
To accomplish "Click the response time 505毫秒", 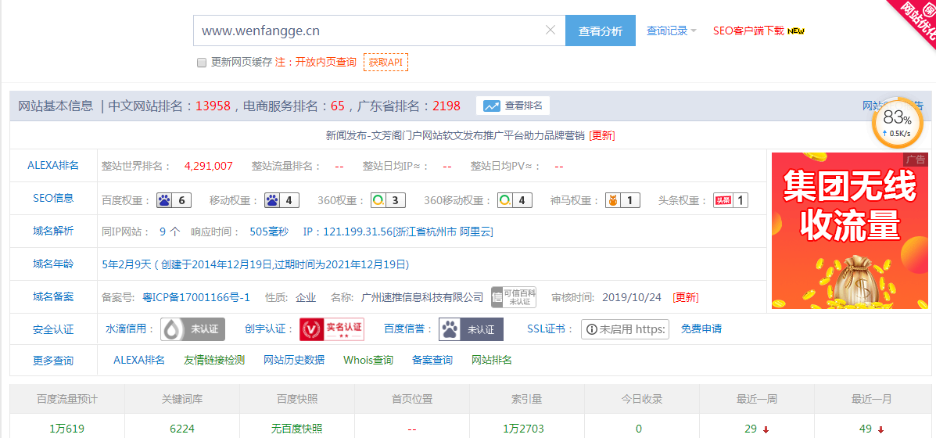I will (269, 232).
